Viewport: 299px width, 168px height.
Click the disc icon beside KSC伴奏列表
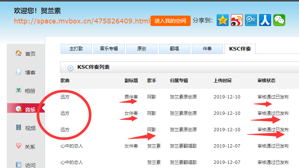point(70,68)
